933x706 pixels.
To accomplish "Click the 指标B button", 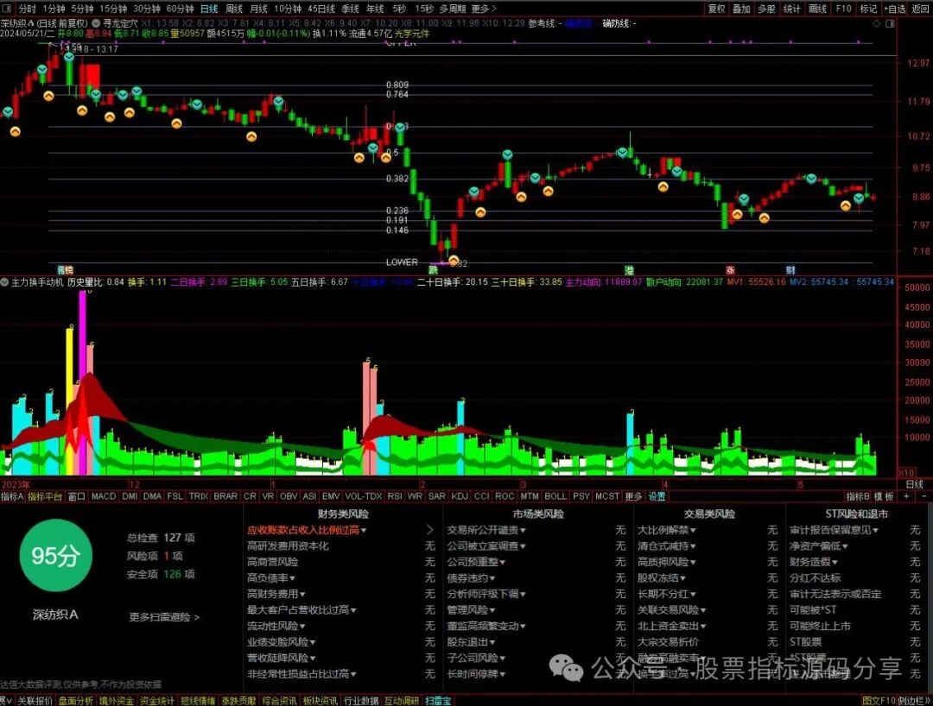I will coord(858,496).
